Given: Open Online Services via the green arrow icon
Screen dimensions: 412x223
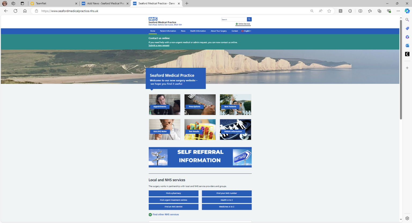Looking at the screenshot, I should 237,24.
